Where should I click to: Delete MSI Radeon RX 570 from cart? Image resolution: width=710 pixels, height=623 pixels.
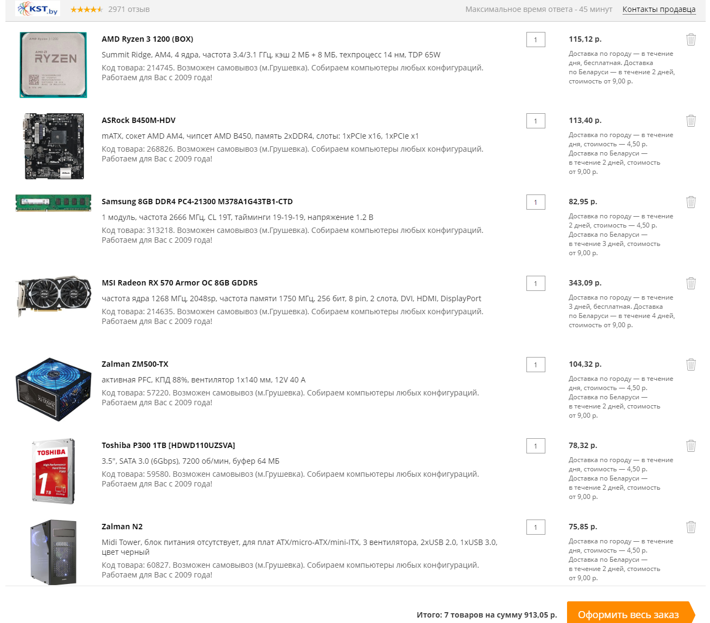691,283
